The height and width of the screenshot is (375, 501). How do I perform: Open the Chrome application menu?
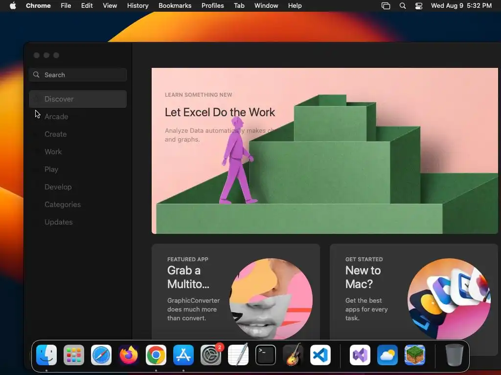coord(38,6)
